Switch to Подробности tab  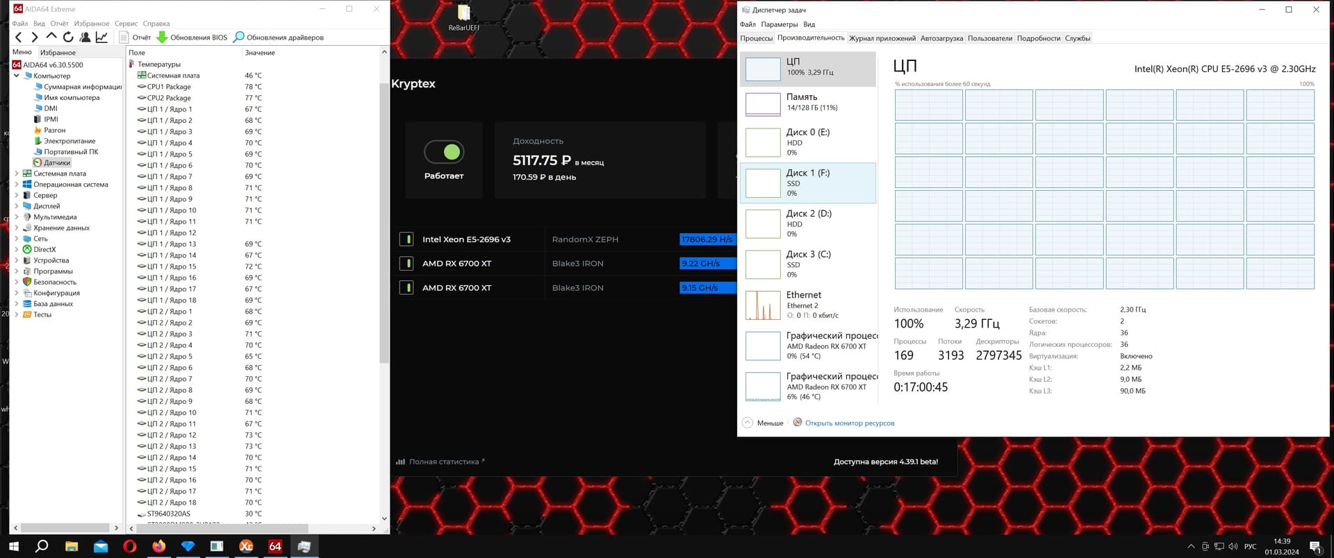coord(1038,38)
